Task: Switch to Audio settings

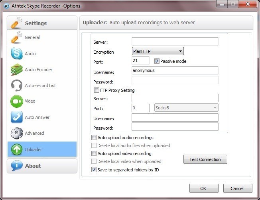Action: tap(42, 54)
